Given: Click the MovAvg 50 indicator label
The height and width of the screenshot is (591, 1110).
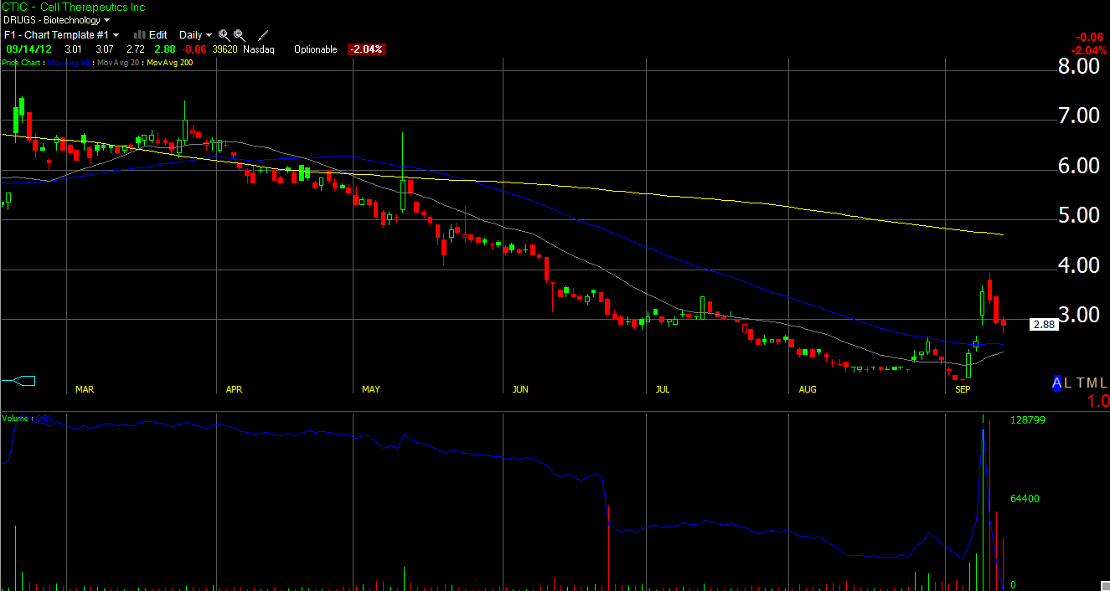Looking at the screenshot, I should (69, 62).
